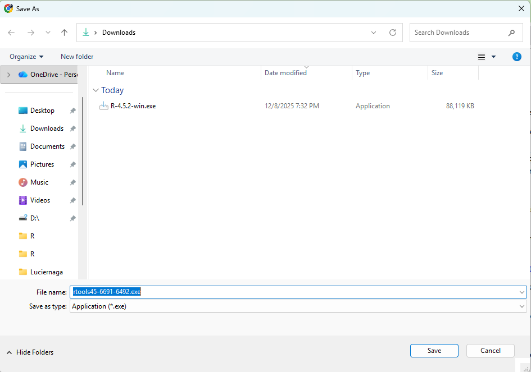
Task: Click the navigation pane scrollbar
Action: 83,151
